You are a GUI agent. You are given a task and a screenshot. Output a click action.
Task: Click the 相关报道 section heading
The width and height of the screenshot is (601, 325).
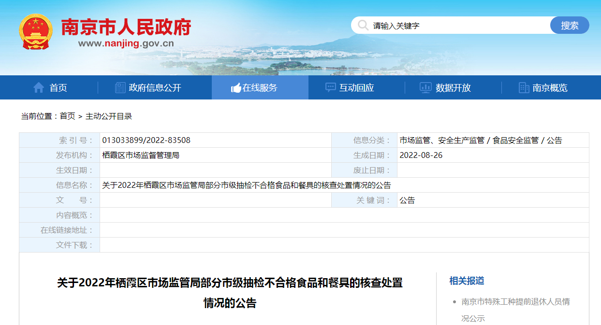point(467,281)
